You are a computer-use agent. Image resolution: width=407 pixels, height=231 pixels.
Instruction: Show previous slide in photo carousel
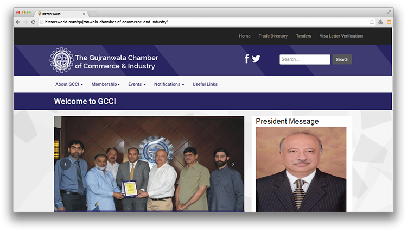coord(66,164)
